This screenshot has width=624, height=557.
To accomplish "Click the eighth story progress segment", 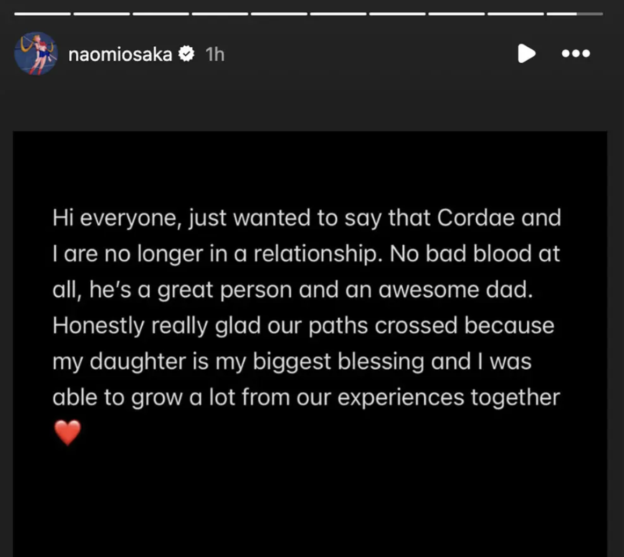I will click(456, 13).
